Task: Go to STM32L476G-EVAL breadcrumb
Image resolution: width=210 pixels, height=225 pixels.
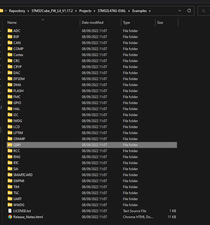Action: point(112,11)
